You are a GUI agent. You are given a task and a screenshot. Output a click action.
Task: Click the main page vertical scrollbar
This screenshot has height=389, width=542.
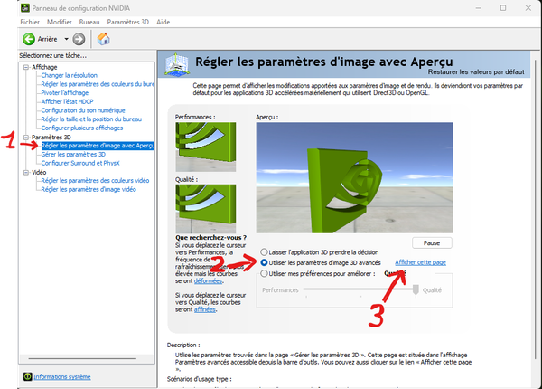coord(536,209)
